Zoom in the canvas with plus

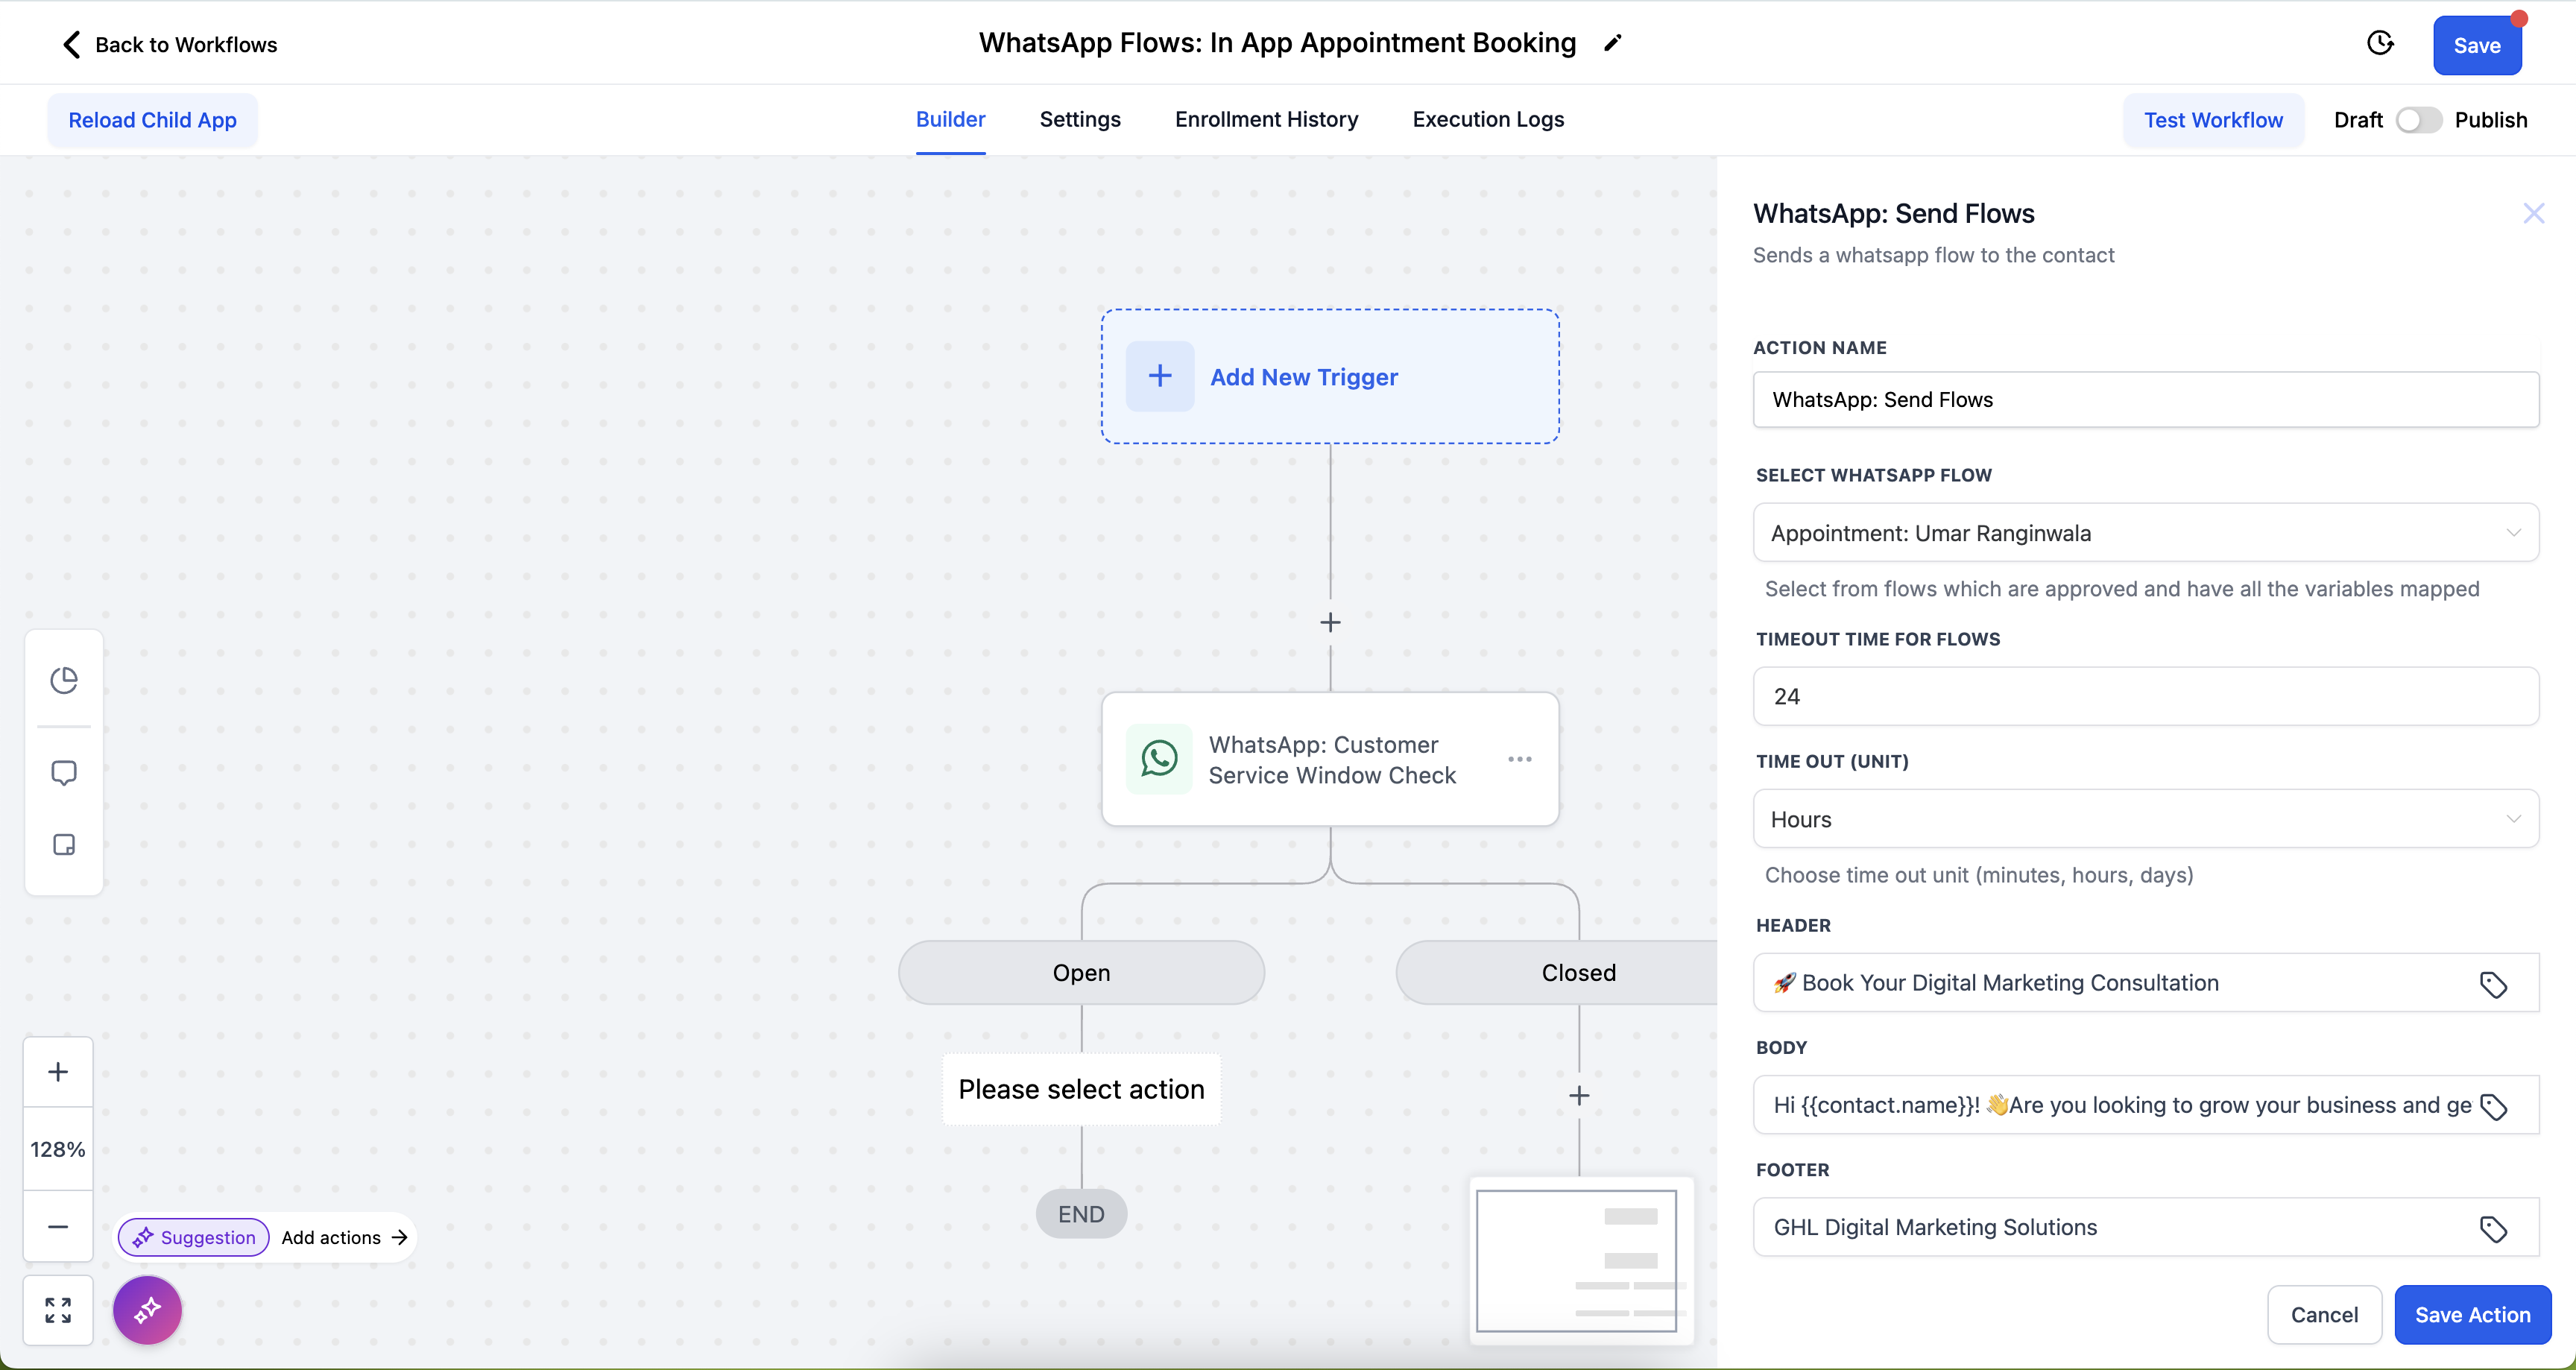58,1072
